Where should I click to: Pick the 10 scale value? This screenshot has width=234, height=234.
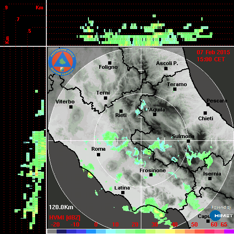click(x=116, y=225)
